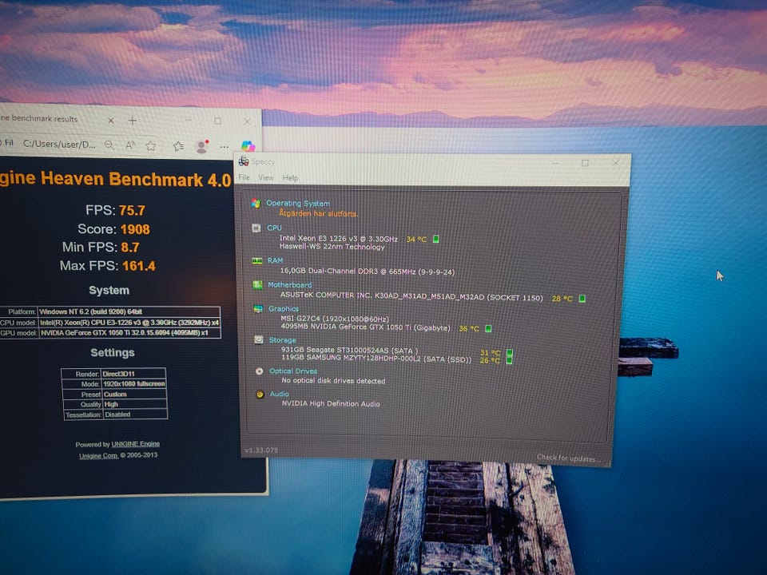Open the Audio section link
Viewport: 767px width, 575px height.
pyautogui.click(x=280, y=394)
